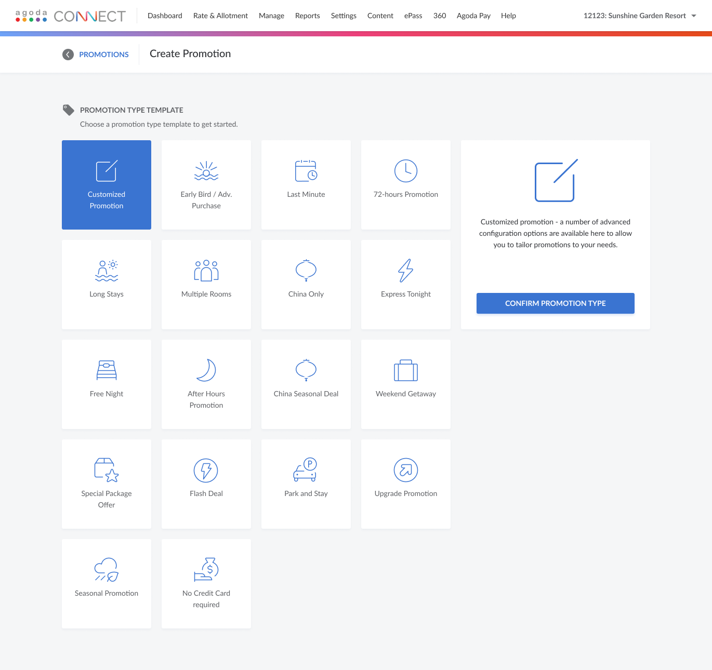This screenshot has height=670, width=712.
Task: Open the Rate & Allotment menu
Action: 220,16
